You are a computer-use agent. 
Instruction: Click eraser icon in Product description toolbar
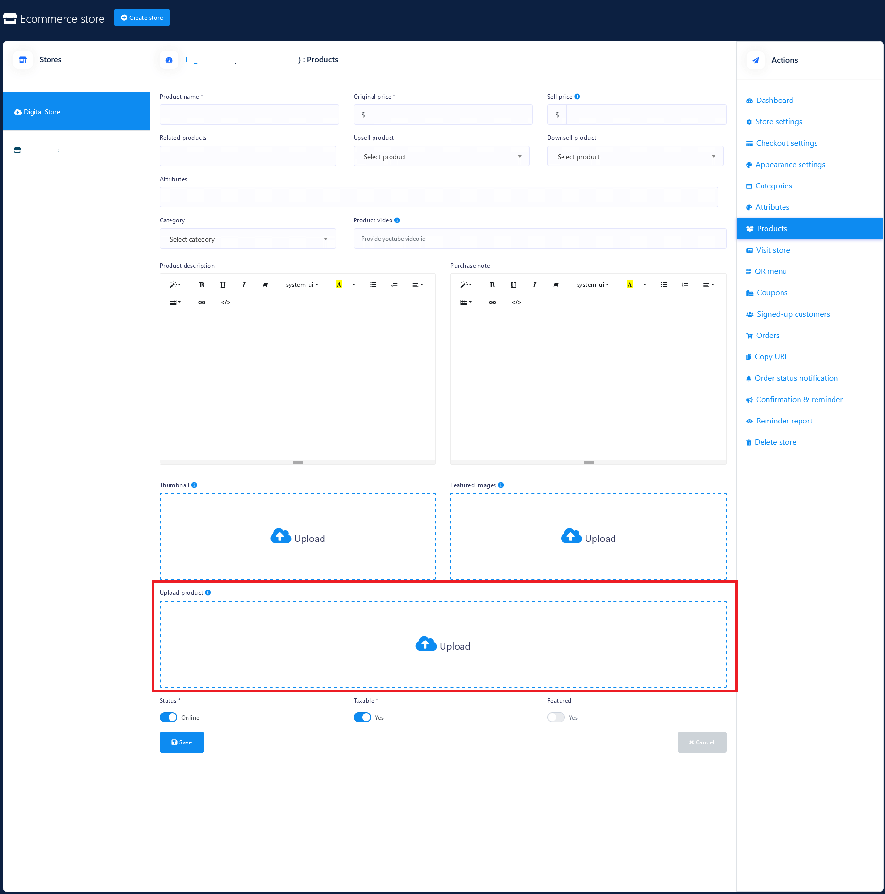pyautogui.click(x=265, y=285)
